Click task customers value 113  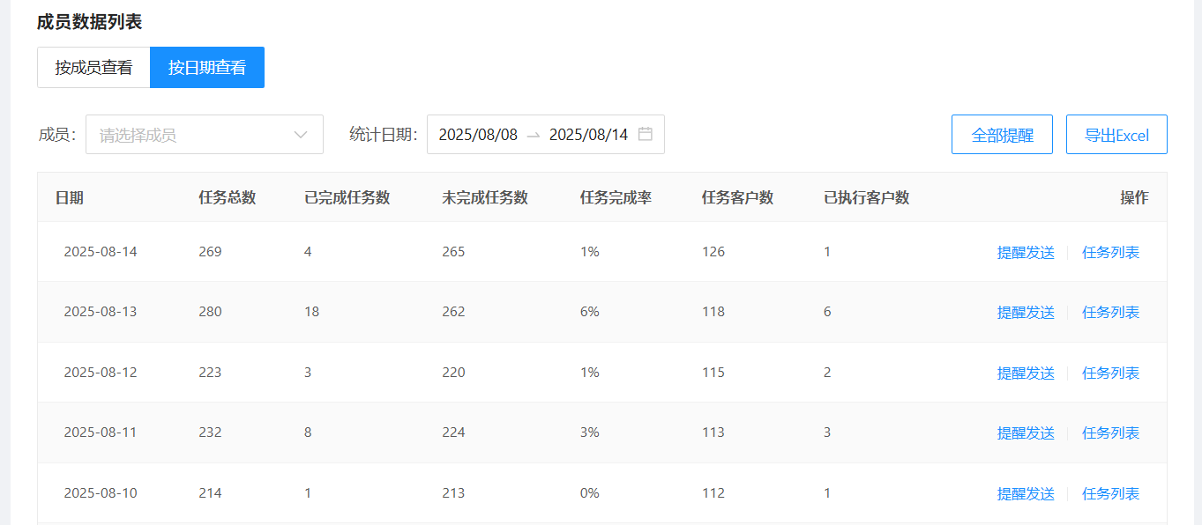pos(713,433)
